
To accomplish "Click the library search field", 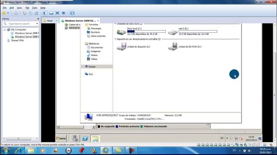I will (21, 24).
